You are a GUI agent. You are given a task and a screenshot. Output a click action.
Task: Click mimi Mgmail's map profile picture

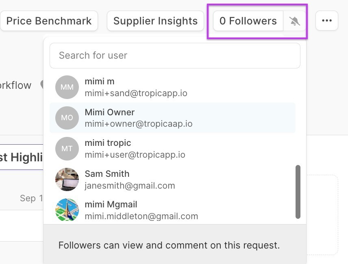coord(67,210)
